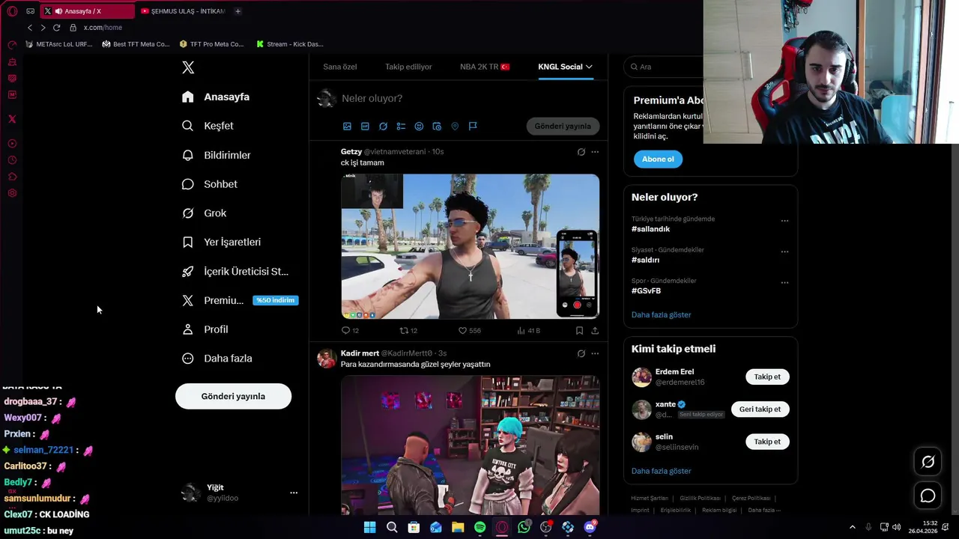
Task: Open Sohbet in navigation
Action: (x=210, y=184)
